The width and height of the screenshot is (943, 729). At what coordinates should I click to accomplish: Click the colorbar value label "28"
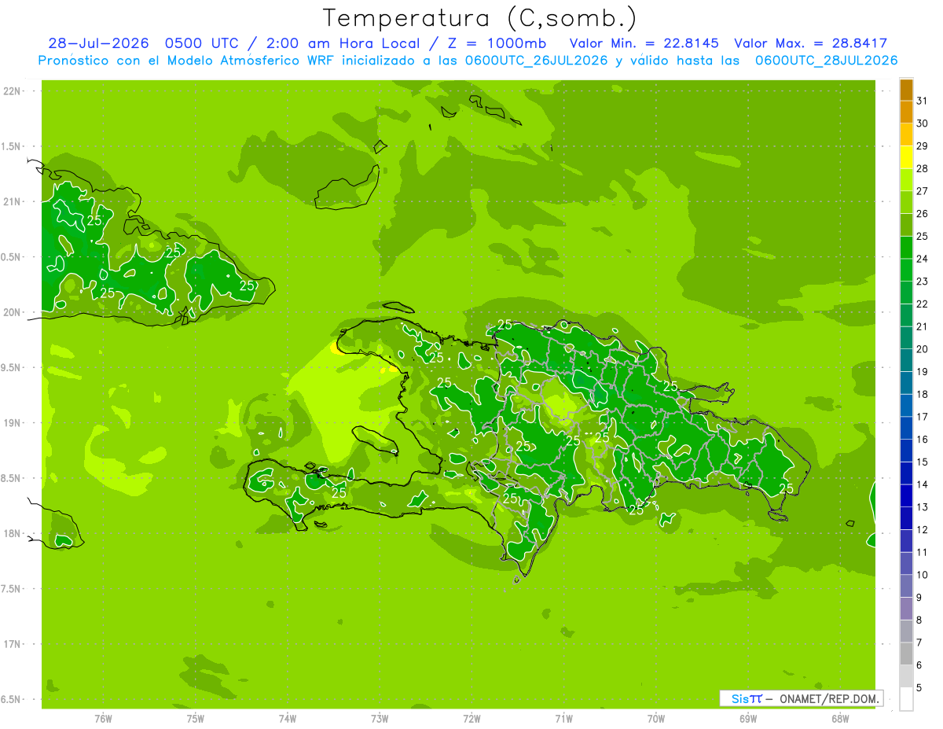pyautogui.click(x=923, y=168)
